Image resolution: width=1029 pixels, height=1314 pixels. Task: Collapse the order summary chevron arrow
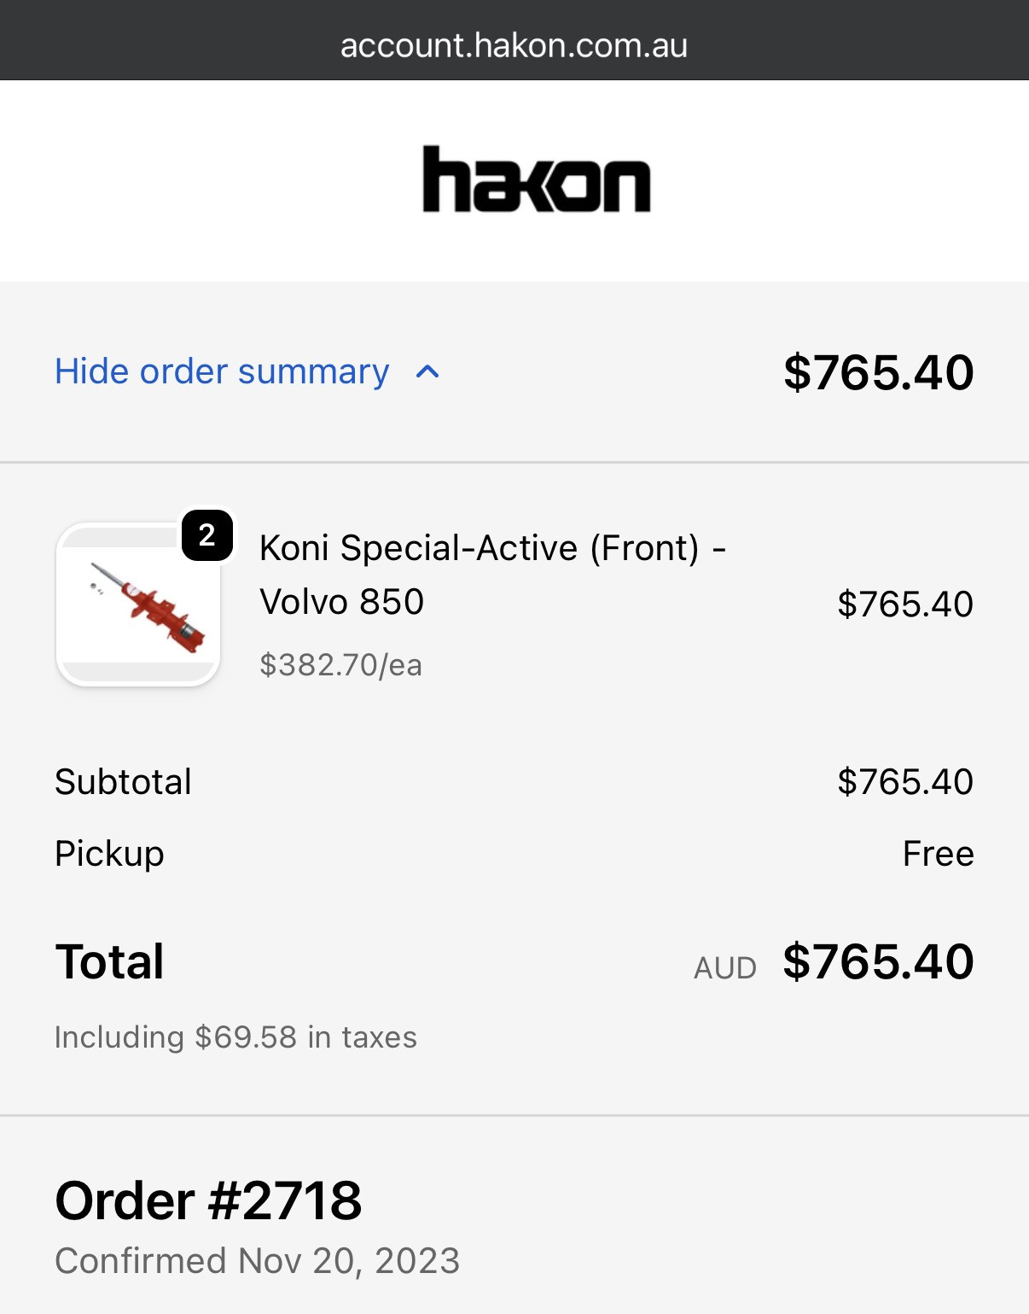pos(427,372)
